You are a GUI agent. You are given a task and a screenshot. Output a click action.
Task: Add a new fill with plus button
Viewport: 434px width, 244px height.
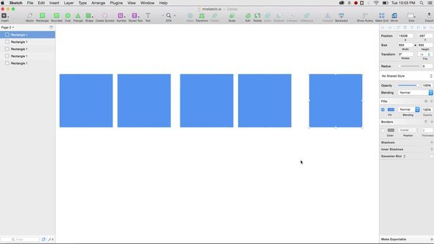click(431, 101)
